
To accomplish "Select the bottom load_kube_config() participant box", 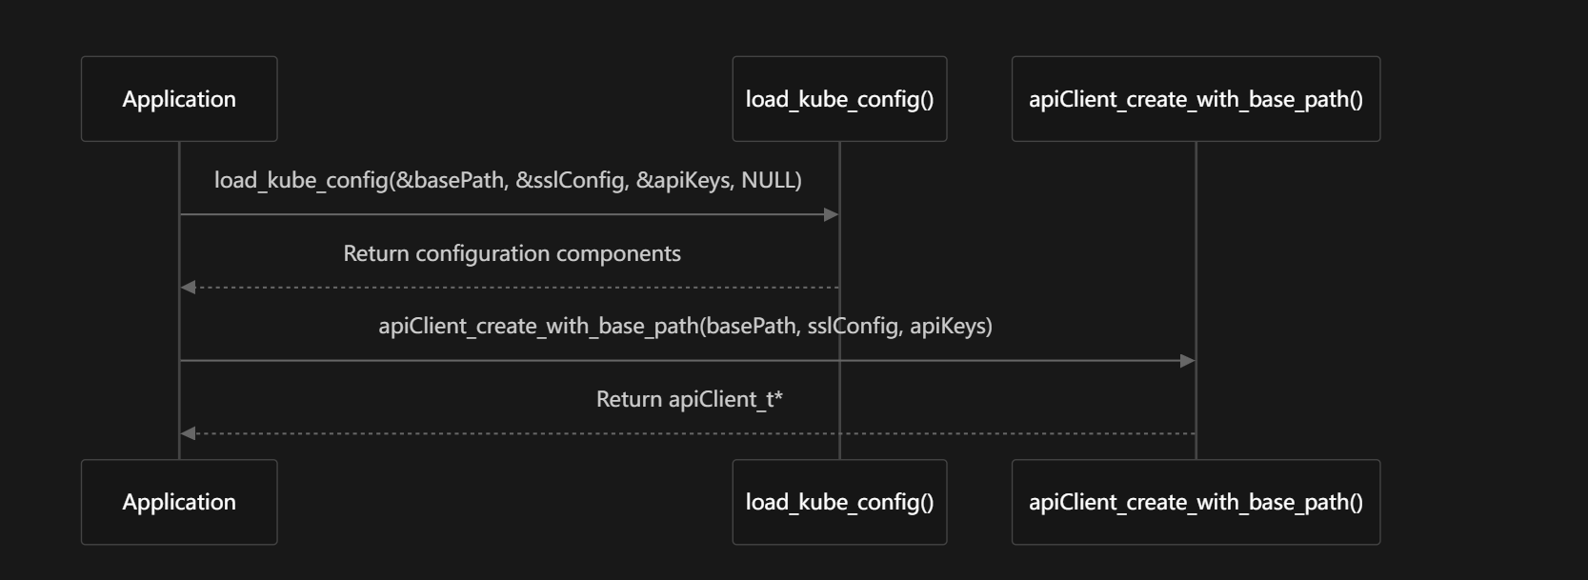I will [839, 502].
